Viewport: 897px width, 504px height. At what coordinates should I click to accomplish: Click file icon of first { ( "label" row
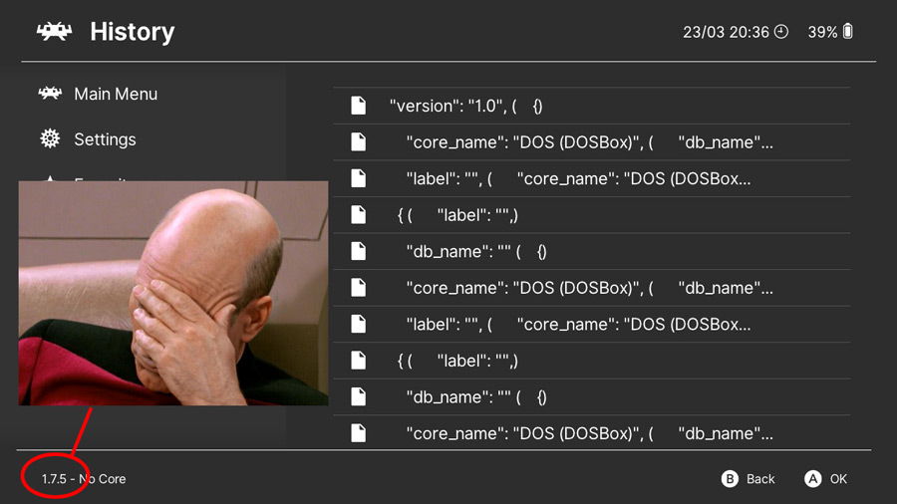359,215
